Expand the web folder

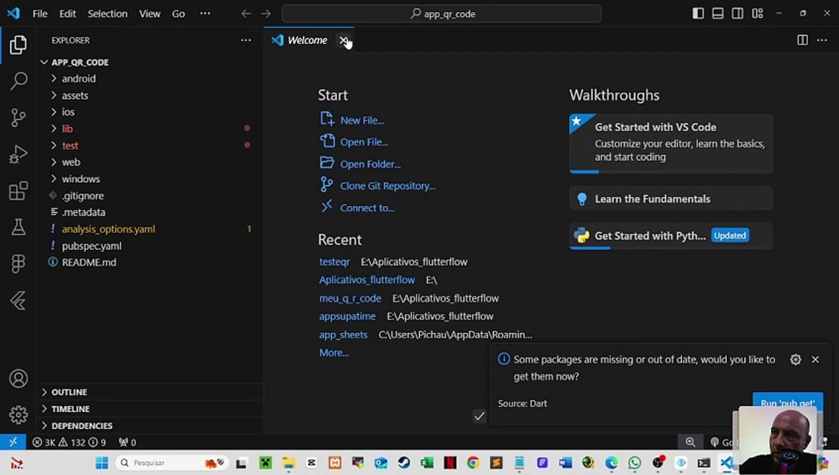tap(150, 162)
